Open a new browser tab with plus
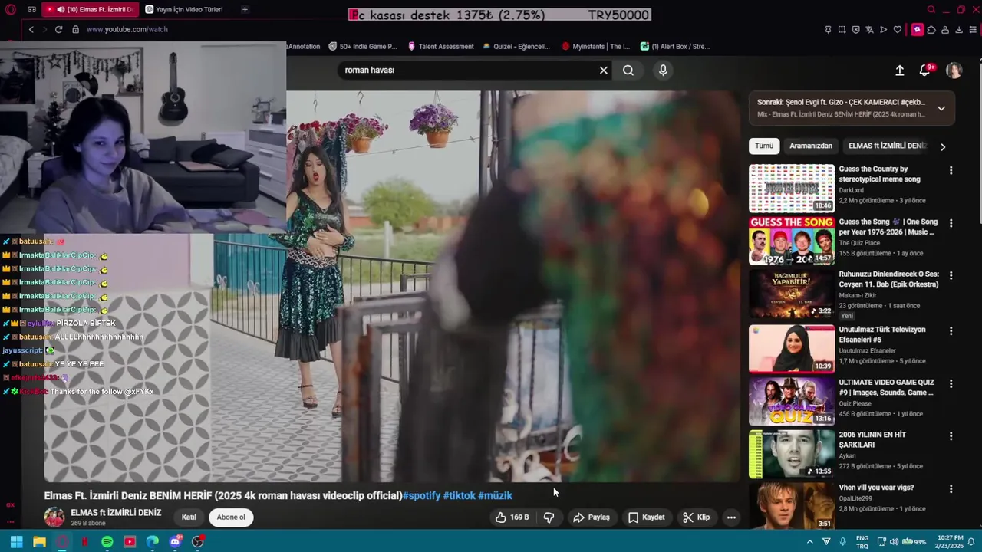982x552 pixels. [245, 9]
